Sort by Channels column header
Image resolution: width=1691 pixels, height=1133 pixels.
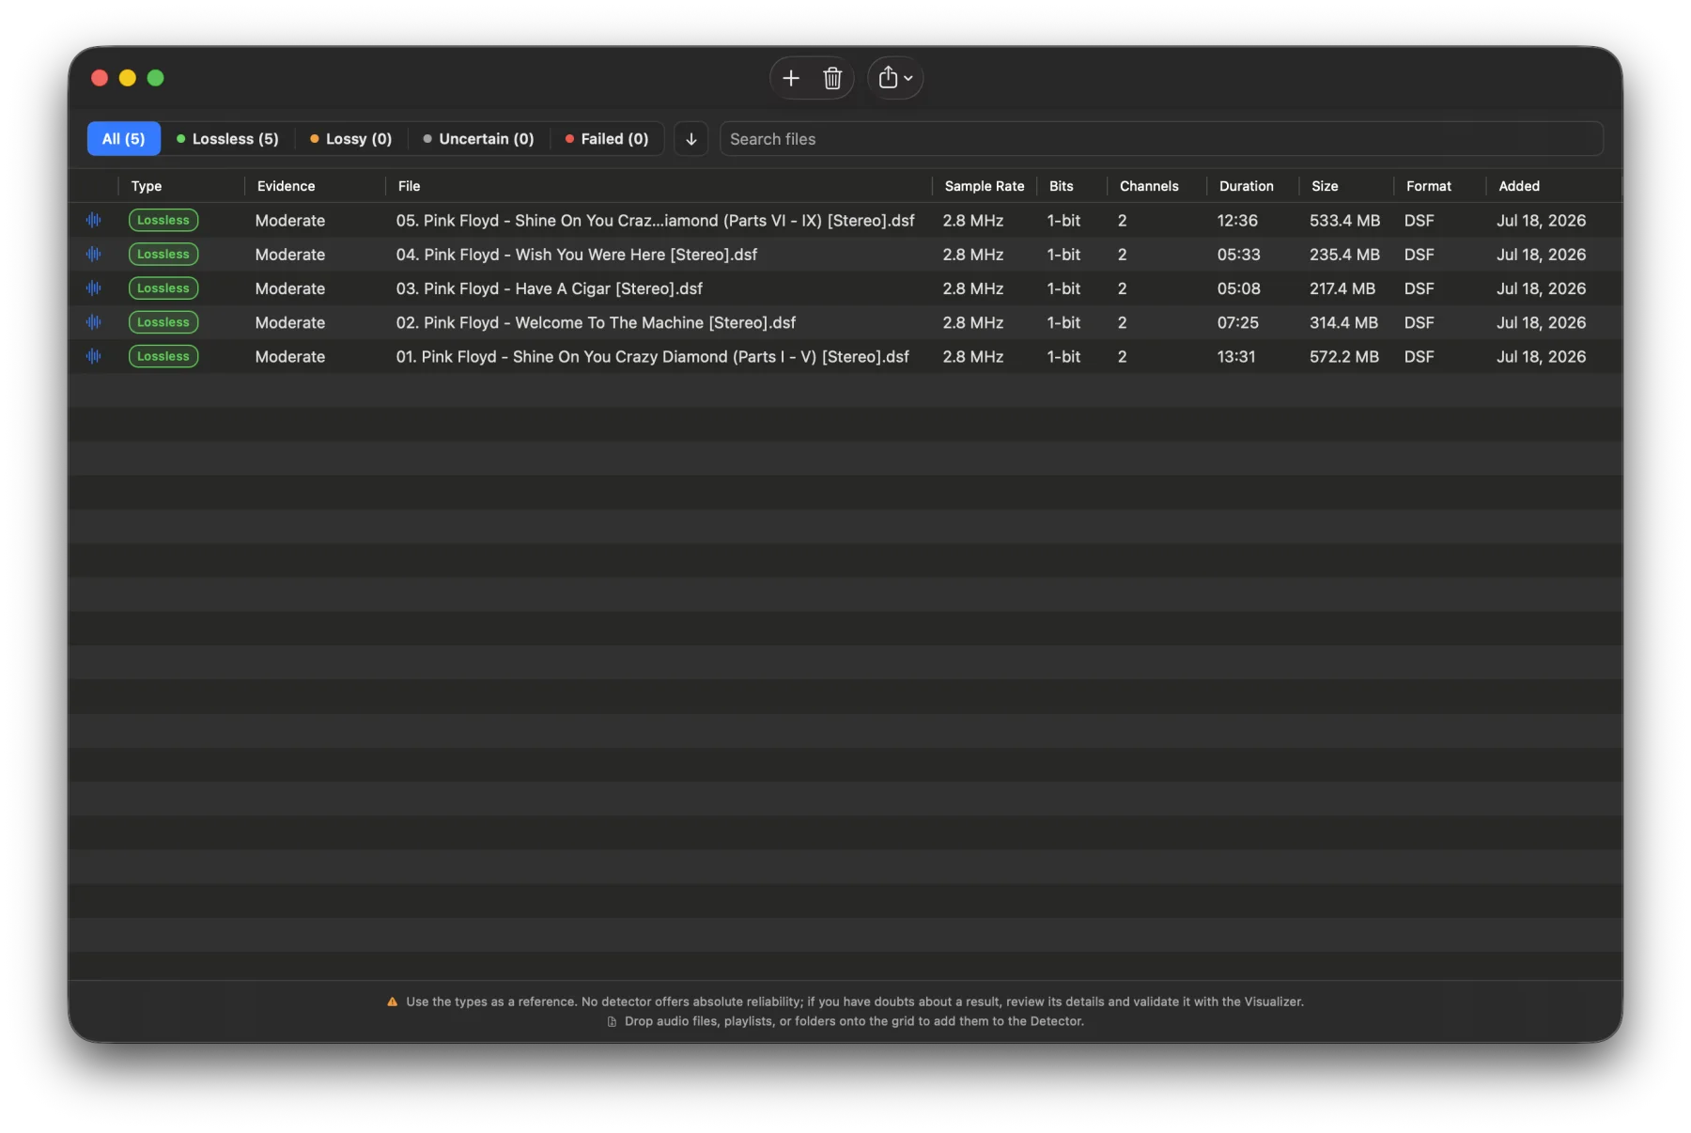[x=1149, y=186]
